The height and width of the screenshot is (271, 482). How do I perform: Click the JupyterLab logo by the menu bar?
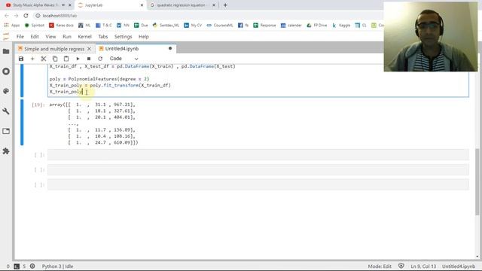click(x=6, y=37)
